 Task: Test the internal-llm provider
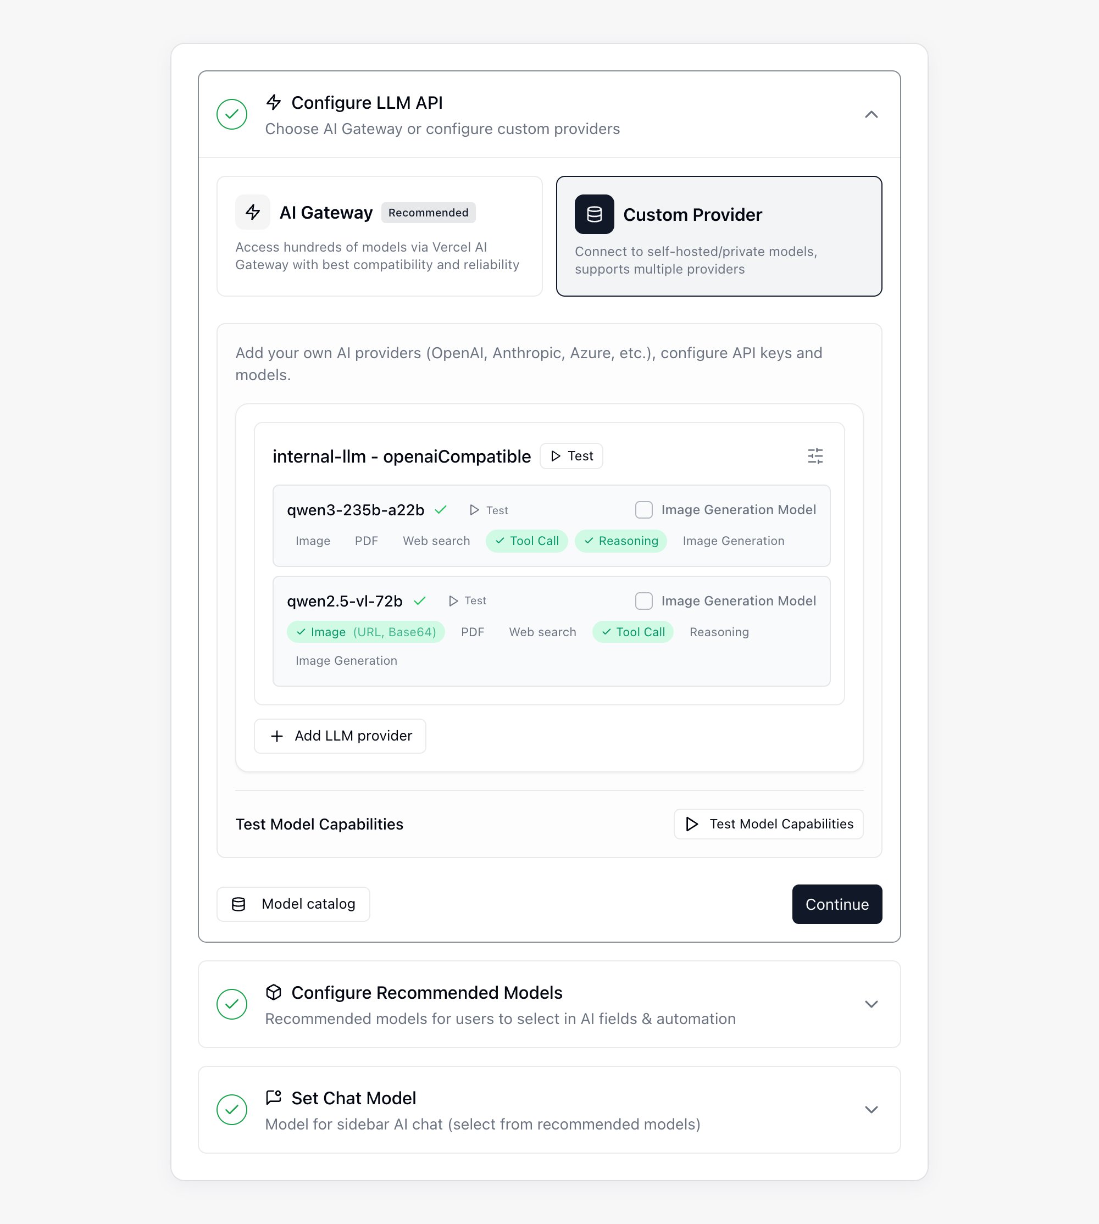click(571, 455)
